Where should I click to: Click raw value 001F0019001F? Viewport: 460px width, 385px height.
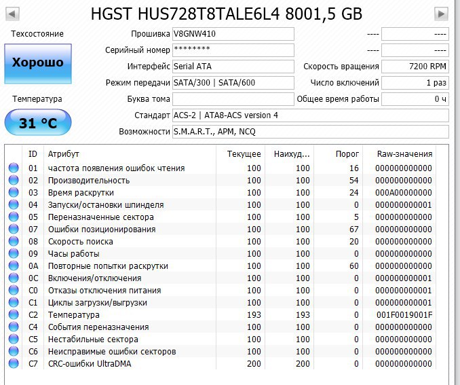pos(404,315)
